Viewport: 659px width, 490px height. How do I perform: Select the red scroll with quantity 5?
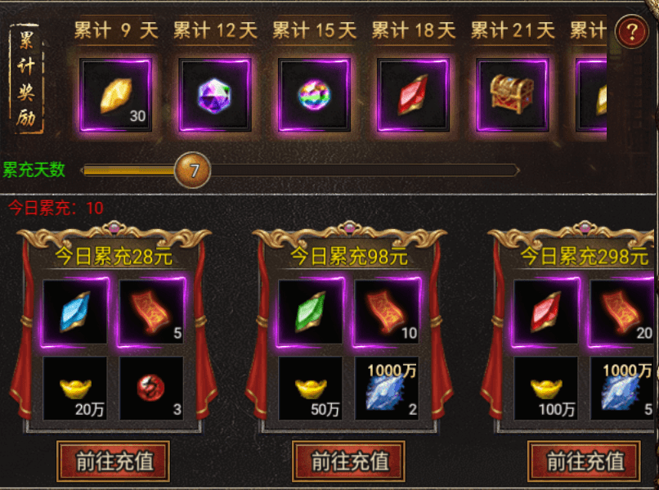coord(151,312)
